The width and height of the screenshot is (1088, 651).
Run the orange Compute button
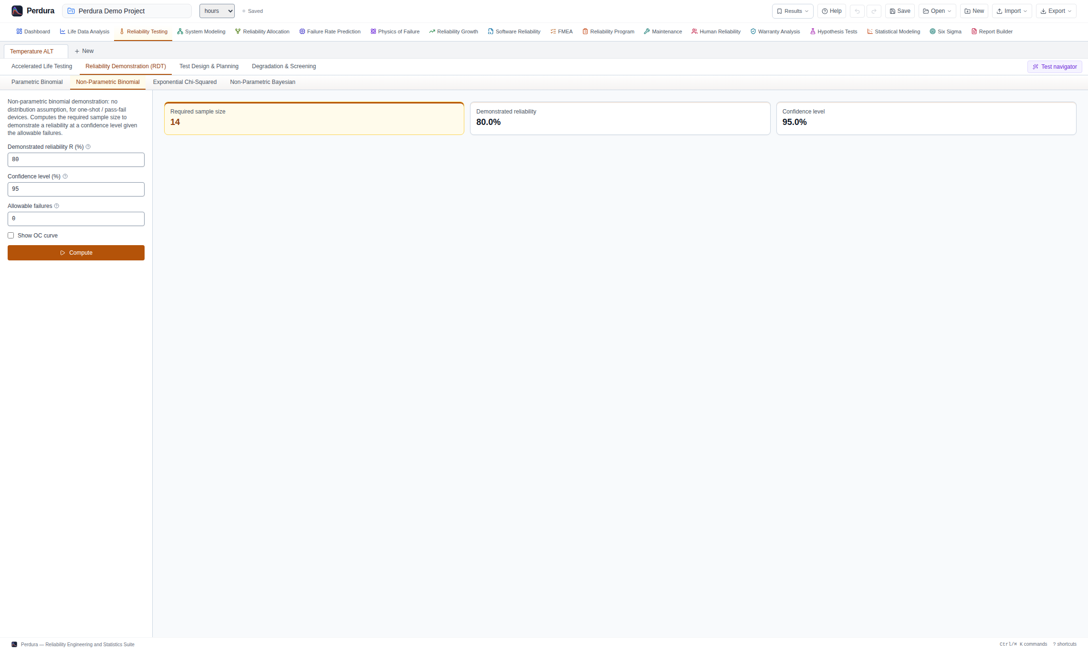pos(76,253)
